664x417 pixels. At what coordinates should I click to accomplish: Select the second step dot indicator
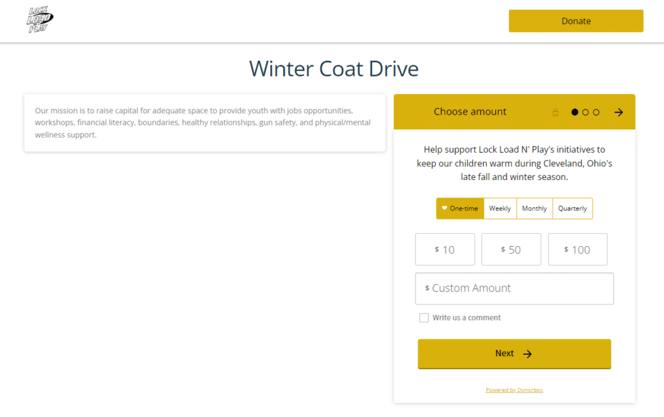point(585,112)
